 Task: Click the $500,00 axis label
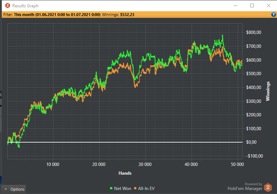tap(254, 73)
